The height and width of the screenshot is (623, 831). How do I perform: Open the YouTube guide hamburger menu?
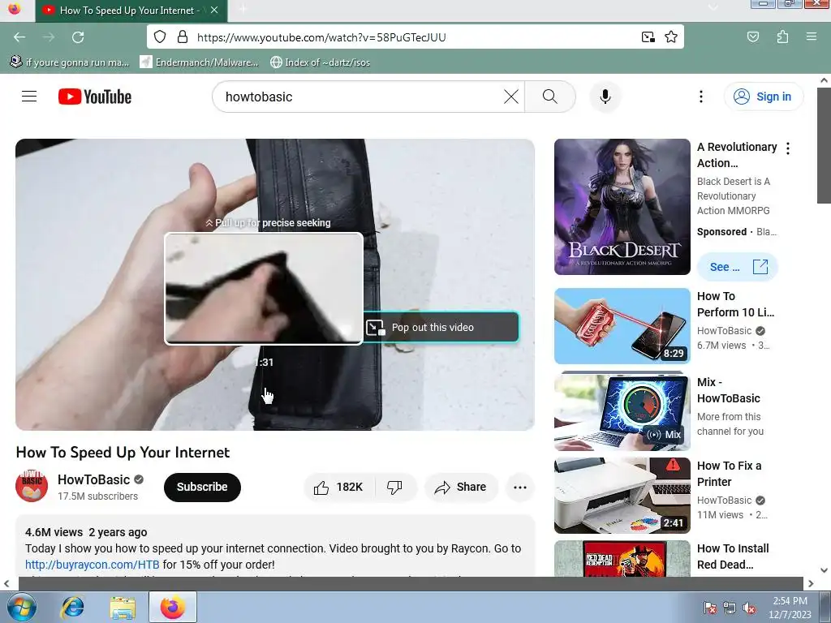29,97
